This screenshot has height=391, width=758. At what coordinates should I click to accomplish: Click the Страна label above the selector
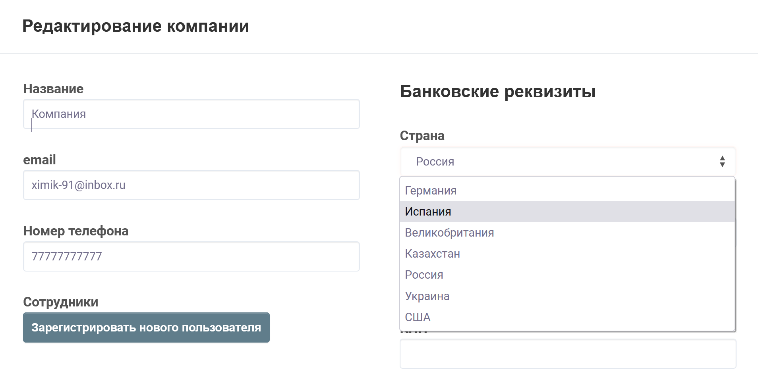click(x=422, y=136)
